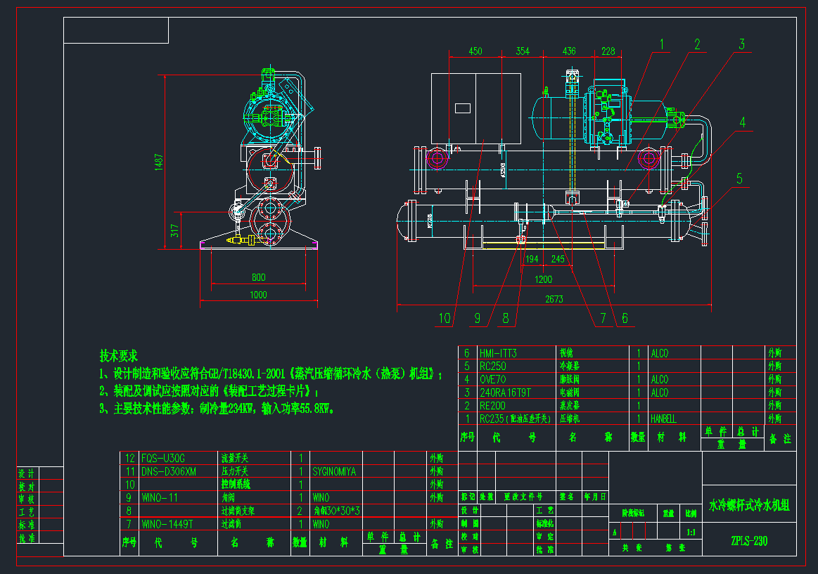Image resolution: width=818 pixels, height=574 pixels.
Task: Click part callout number 10
Action: (444, 319)
